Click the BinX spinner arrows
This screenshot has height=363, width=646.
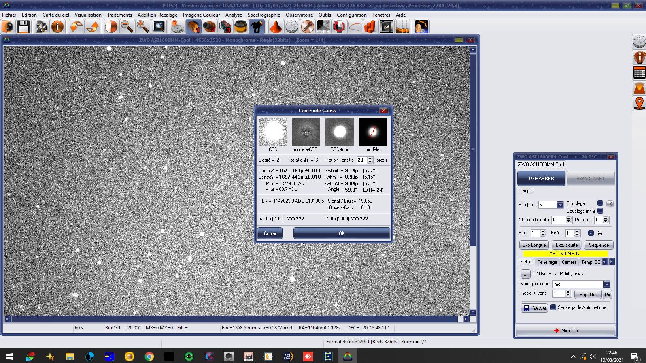(x=543, y=233)
